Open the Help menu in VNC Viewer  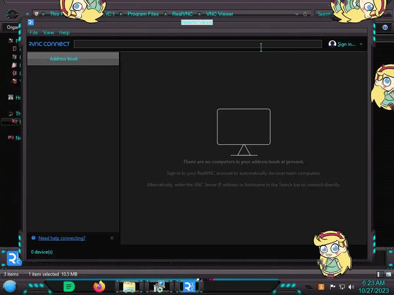pyautogui.click(x=64, y=32)
